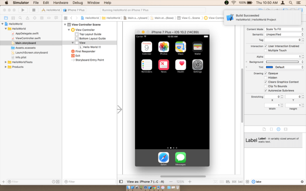Toggle the Opaque checkbox

266,73
